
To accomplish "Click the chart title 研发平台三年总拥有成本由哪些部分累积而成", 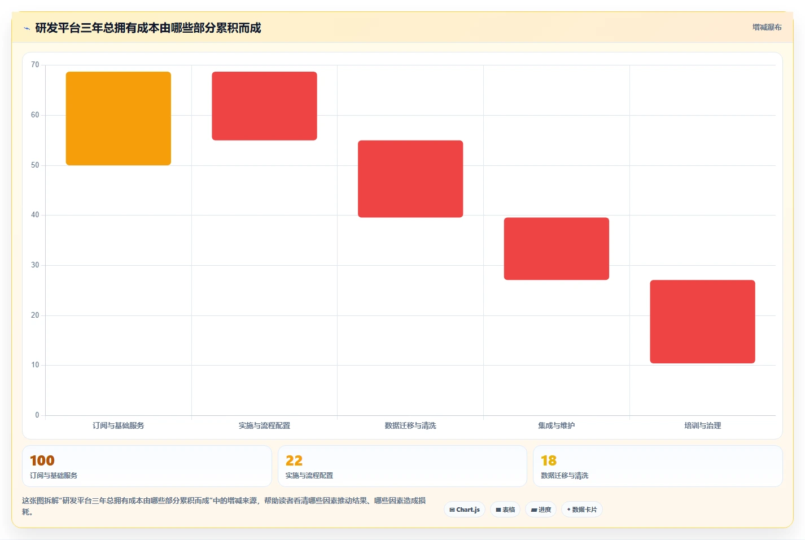I will [x=148, y=28].
